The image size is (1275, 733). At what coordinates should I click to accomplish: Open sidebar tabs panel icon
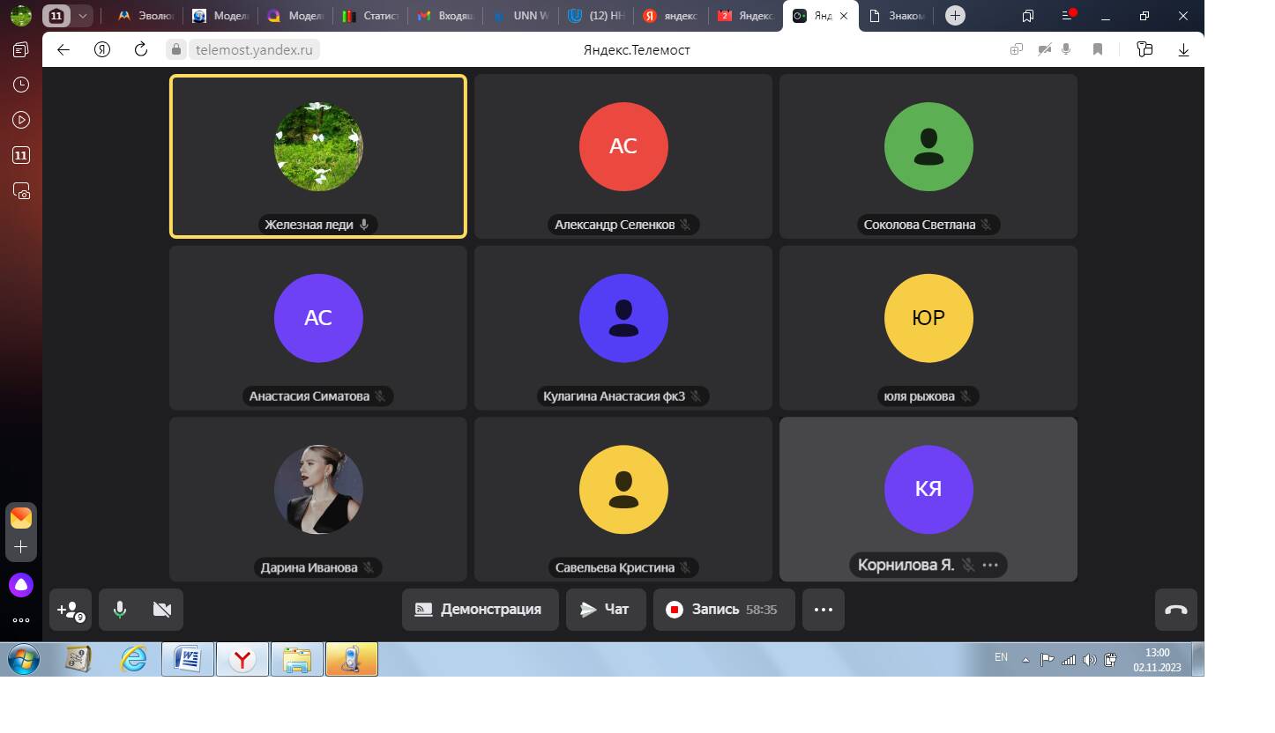(21, 50)
